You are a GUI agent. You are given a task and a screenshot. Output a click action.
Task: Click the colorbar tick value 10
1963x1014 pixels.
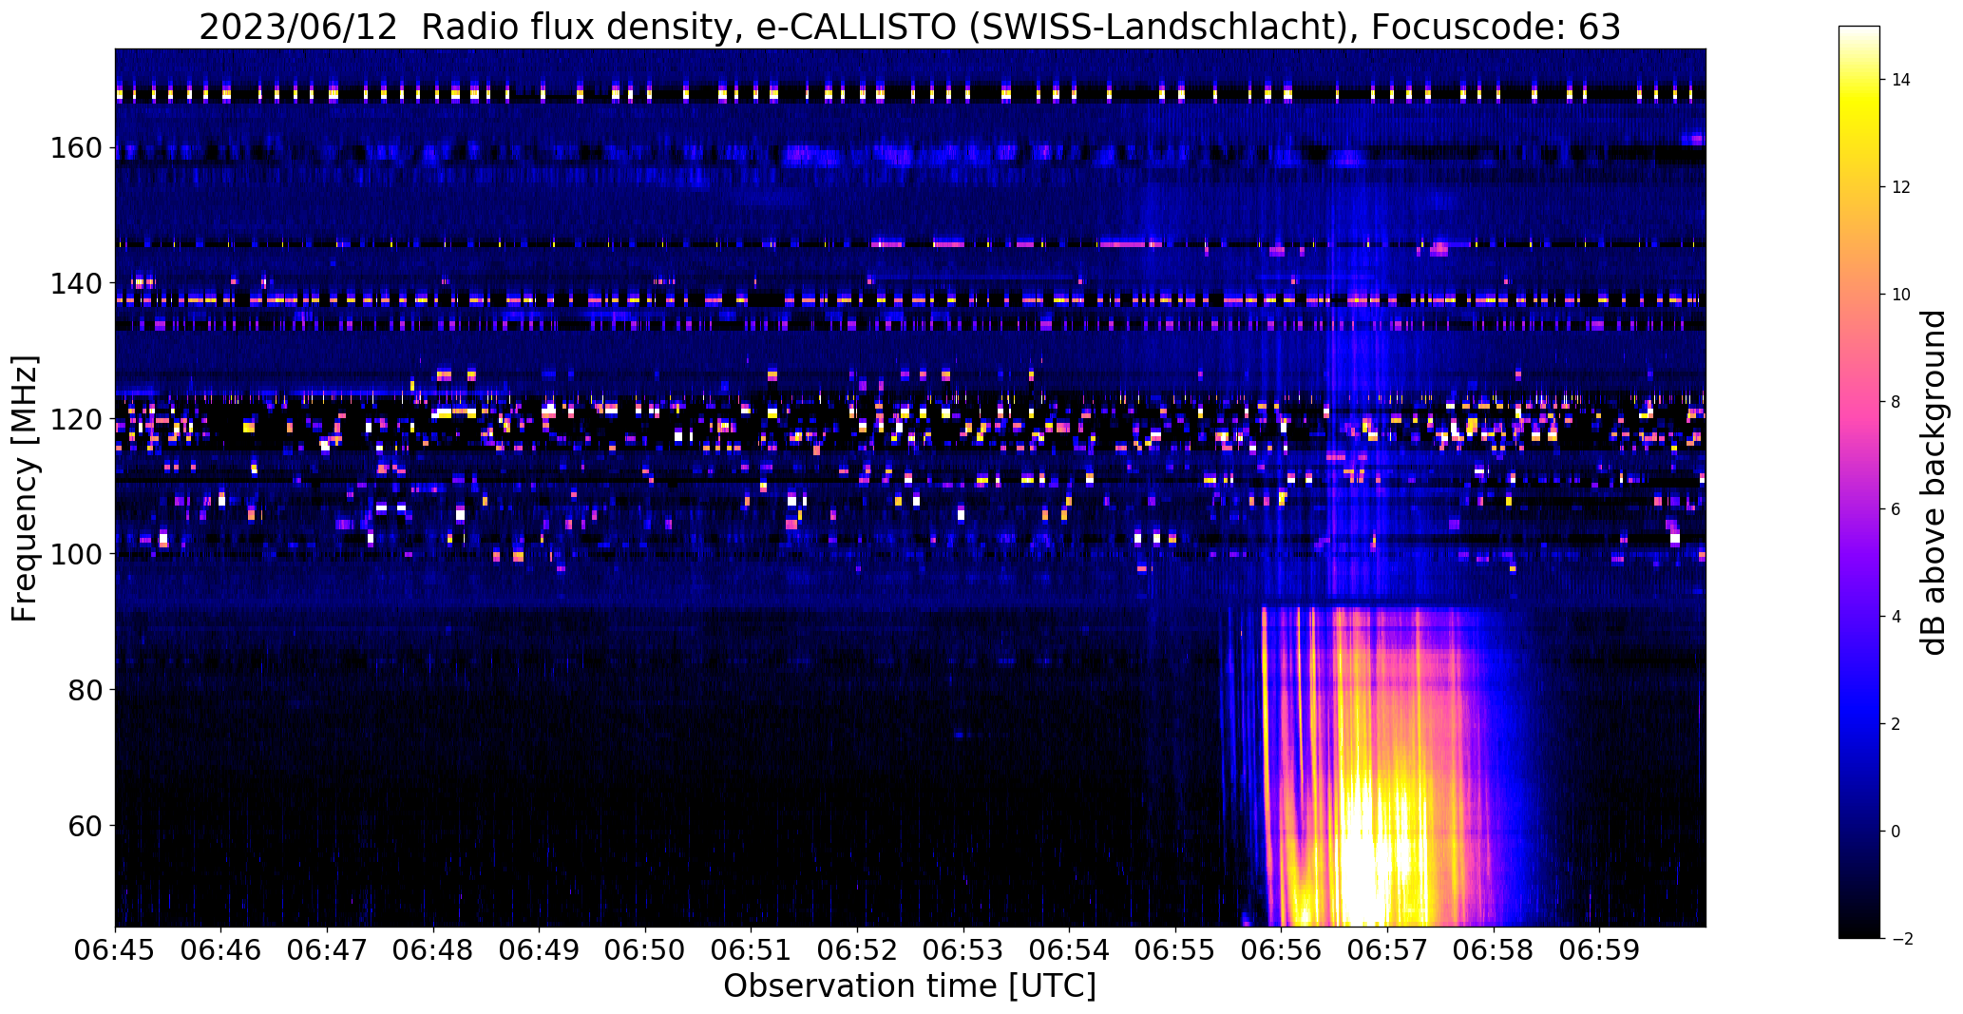click(1901, 295)
